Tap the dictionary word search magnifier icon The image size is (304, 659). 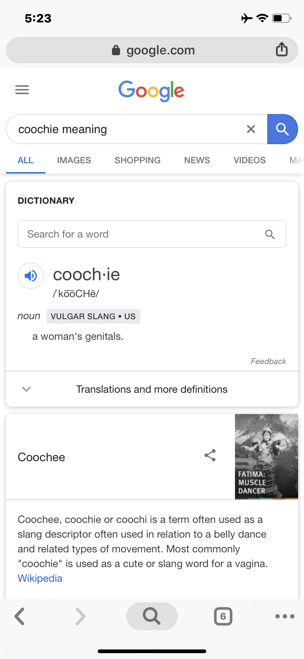pyautogui.click(x=270, y=234)
